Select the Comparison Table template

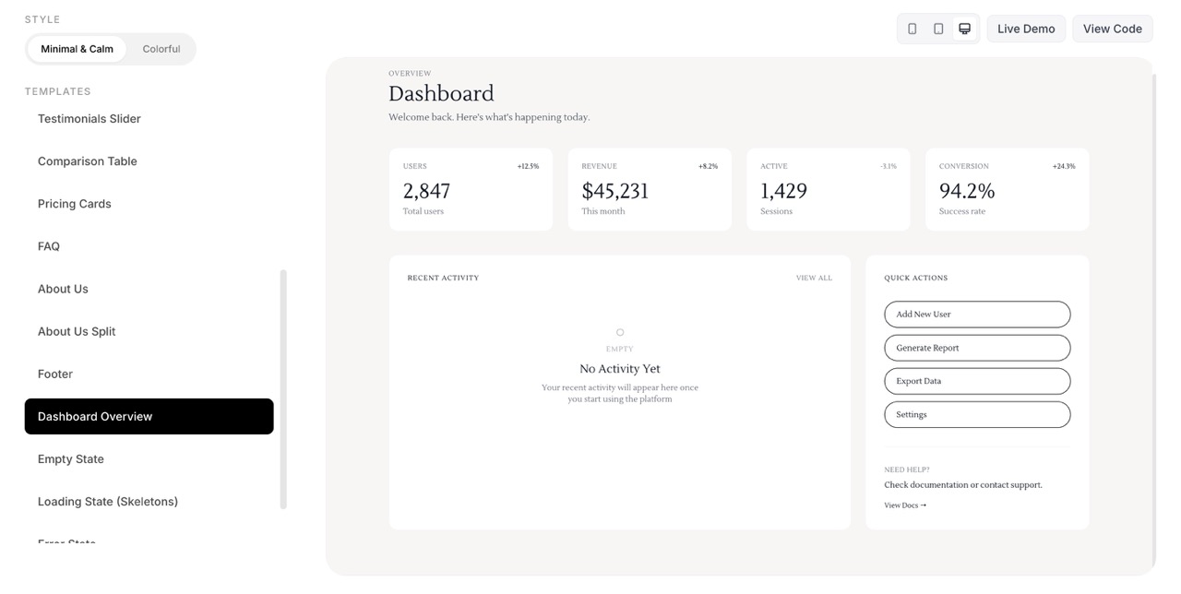pyautogui.click(x=87, y=160)
